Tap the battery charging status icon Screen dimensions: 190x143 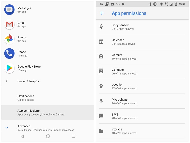(x=176, y=4)
